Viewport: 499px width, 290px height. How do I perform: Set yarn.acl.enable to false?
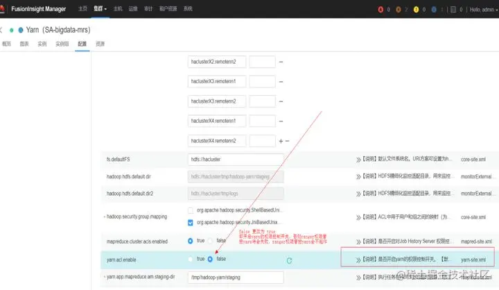(210, 259)
